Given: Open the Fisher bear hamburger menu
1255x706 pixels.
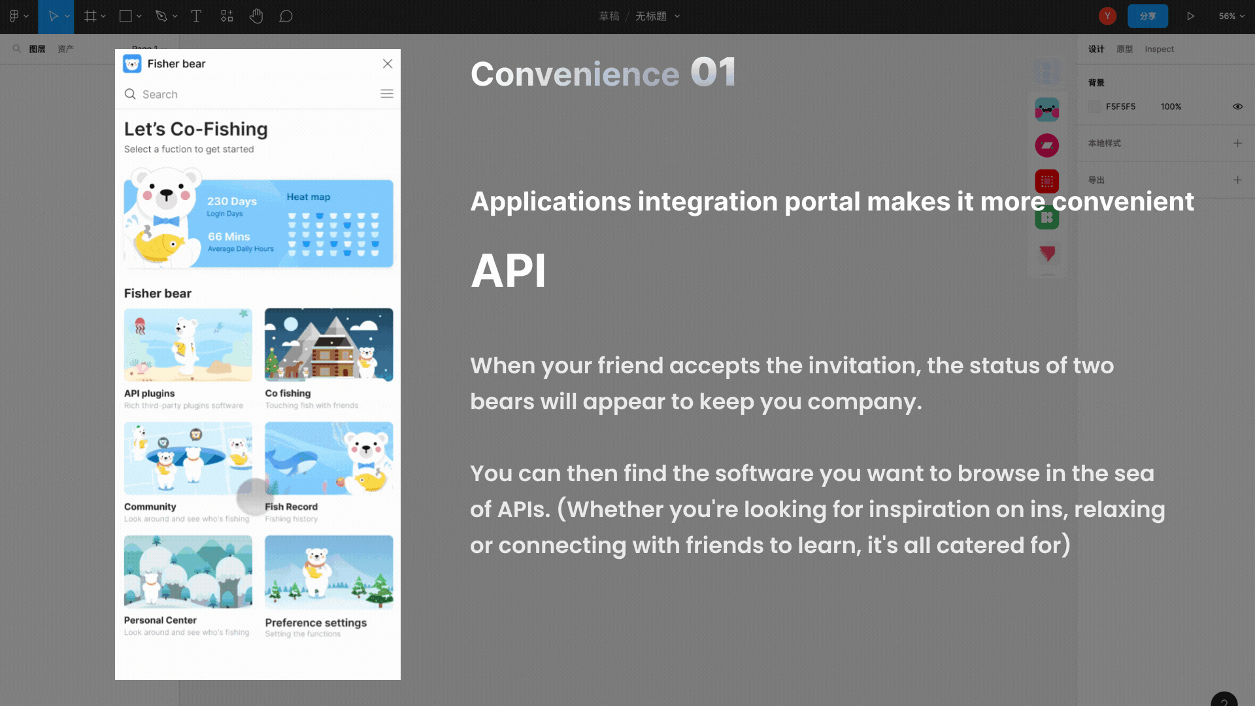Looking at the screenshot, I should [387, 94].
